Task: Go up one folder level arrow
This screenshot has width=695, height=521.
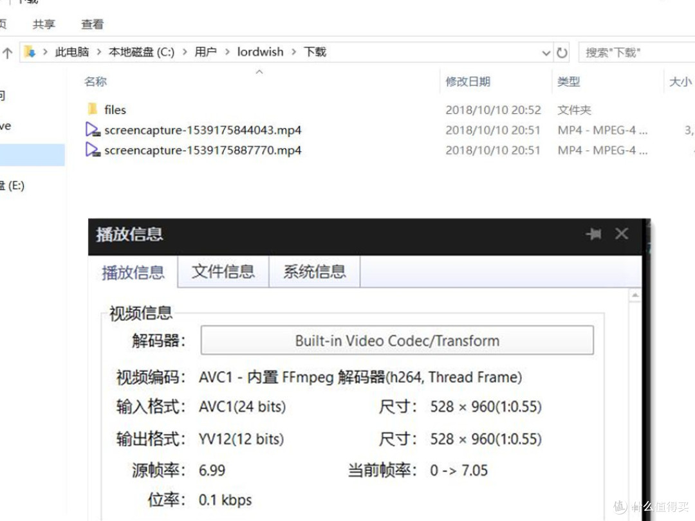Action: click(x=7, y=53)
